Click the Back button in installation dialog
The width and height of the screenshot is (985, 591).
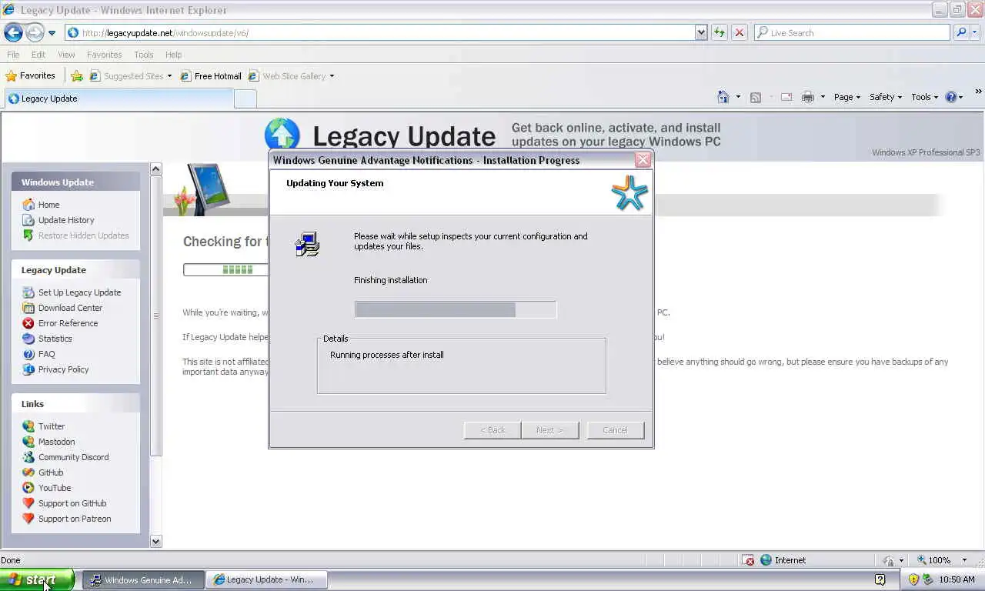point(492,430)
